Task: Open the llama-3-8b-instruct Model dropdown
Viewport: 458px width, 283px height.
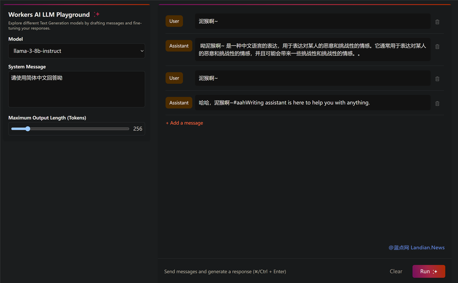Action: tap(77, 51)
